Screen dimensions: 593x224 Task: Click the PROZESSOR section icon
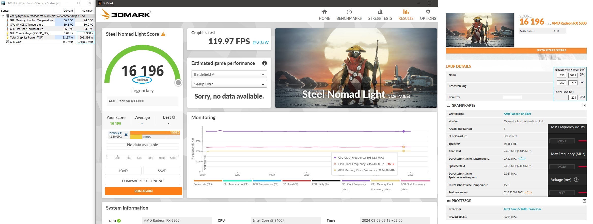point(449,201)
